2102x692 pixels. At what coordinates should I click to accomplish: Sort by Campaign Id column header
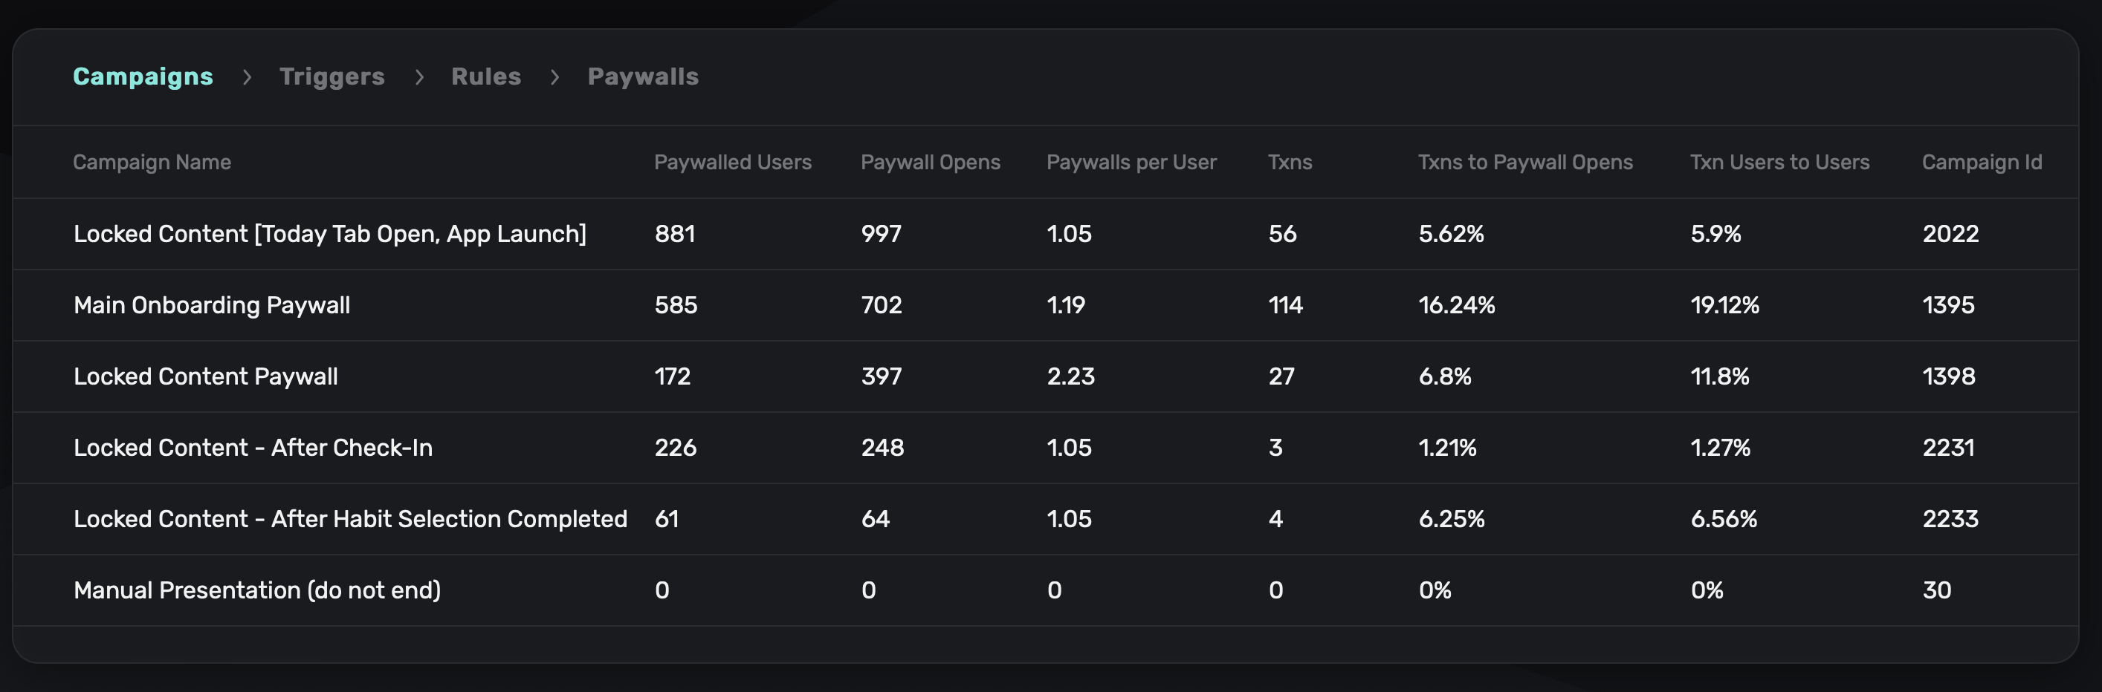coord(1982,162)
